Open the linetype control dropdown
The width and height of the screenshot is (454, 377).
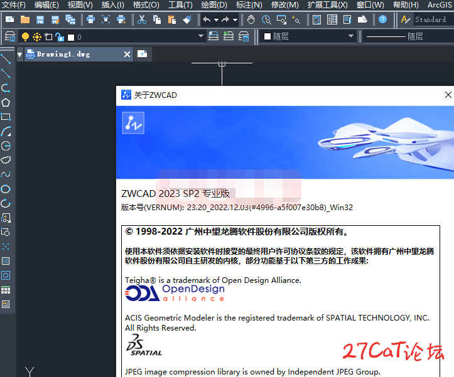pyautogui.click(x=408, y=36)
